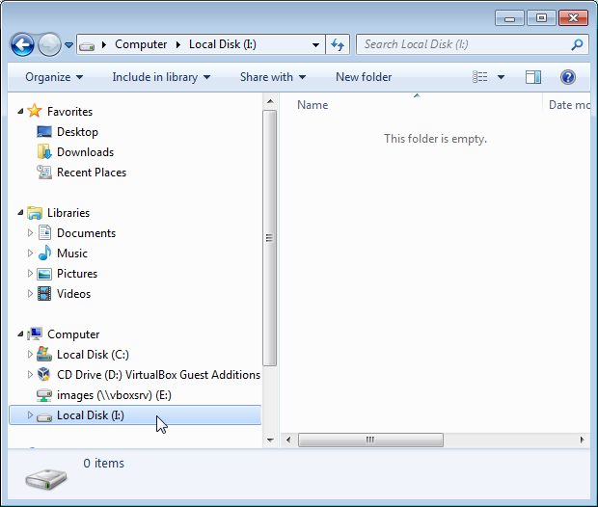Click the Videos film icon
The width and height of the screenshot is (598, 507).
tap(44, 294)
